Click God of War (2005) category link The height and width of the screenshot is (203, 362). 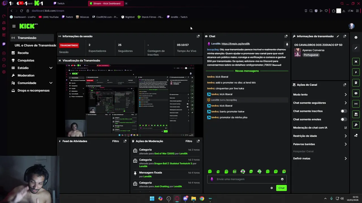pos(164,154)
